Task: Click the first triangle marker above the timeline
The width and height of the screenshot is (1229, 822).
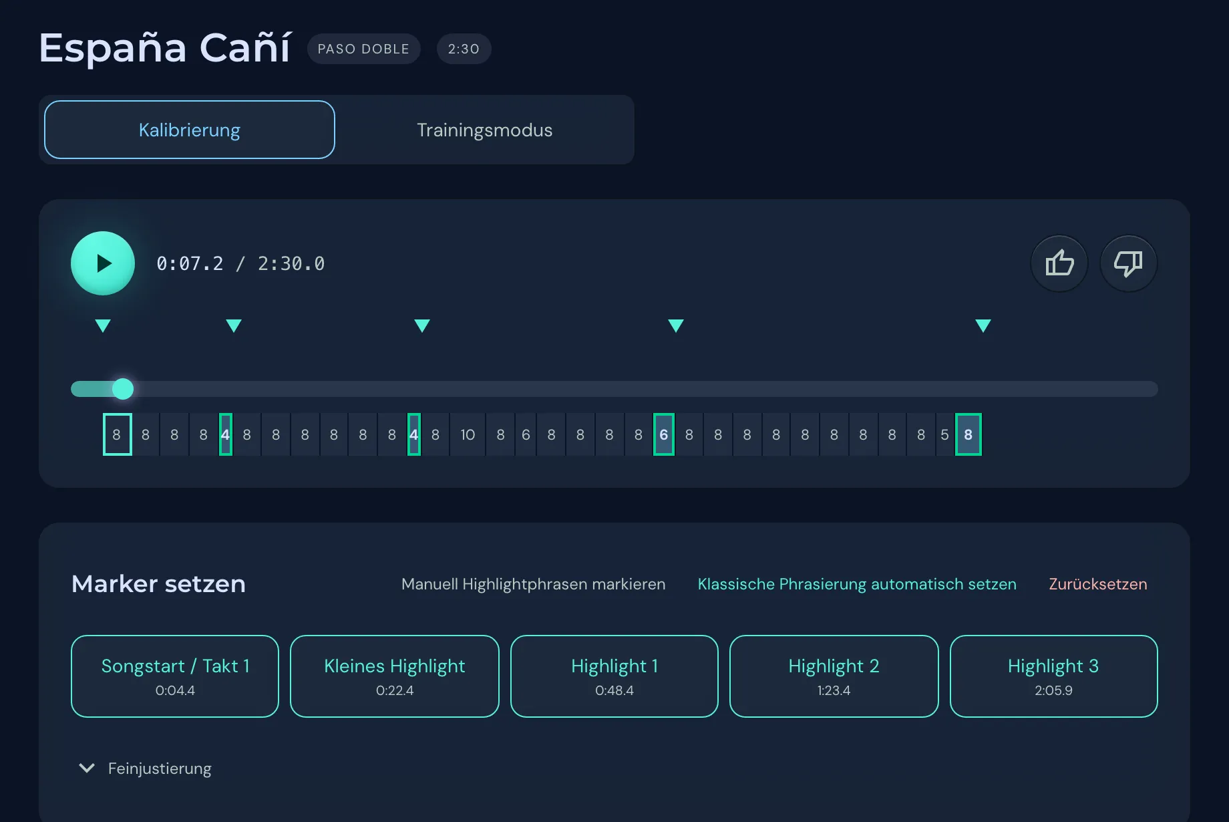Action: tap(103, 325)
